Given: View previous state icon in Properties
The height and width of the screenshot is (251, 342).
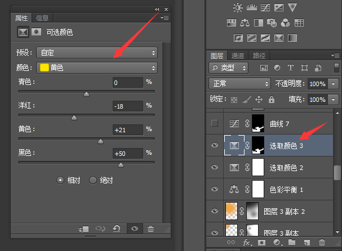Looking at the screenshot, I should point(100,228).
